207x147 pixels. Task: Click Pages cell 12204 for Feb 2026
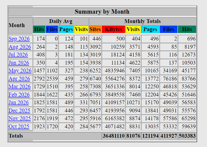point(150,95)
